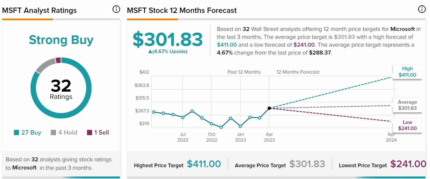The height and width of the screenshot is (179, 430).
Task: Click the black April 2023 data point
Action: 269,108
